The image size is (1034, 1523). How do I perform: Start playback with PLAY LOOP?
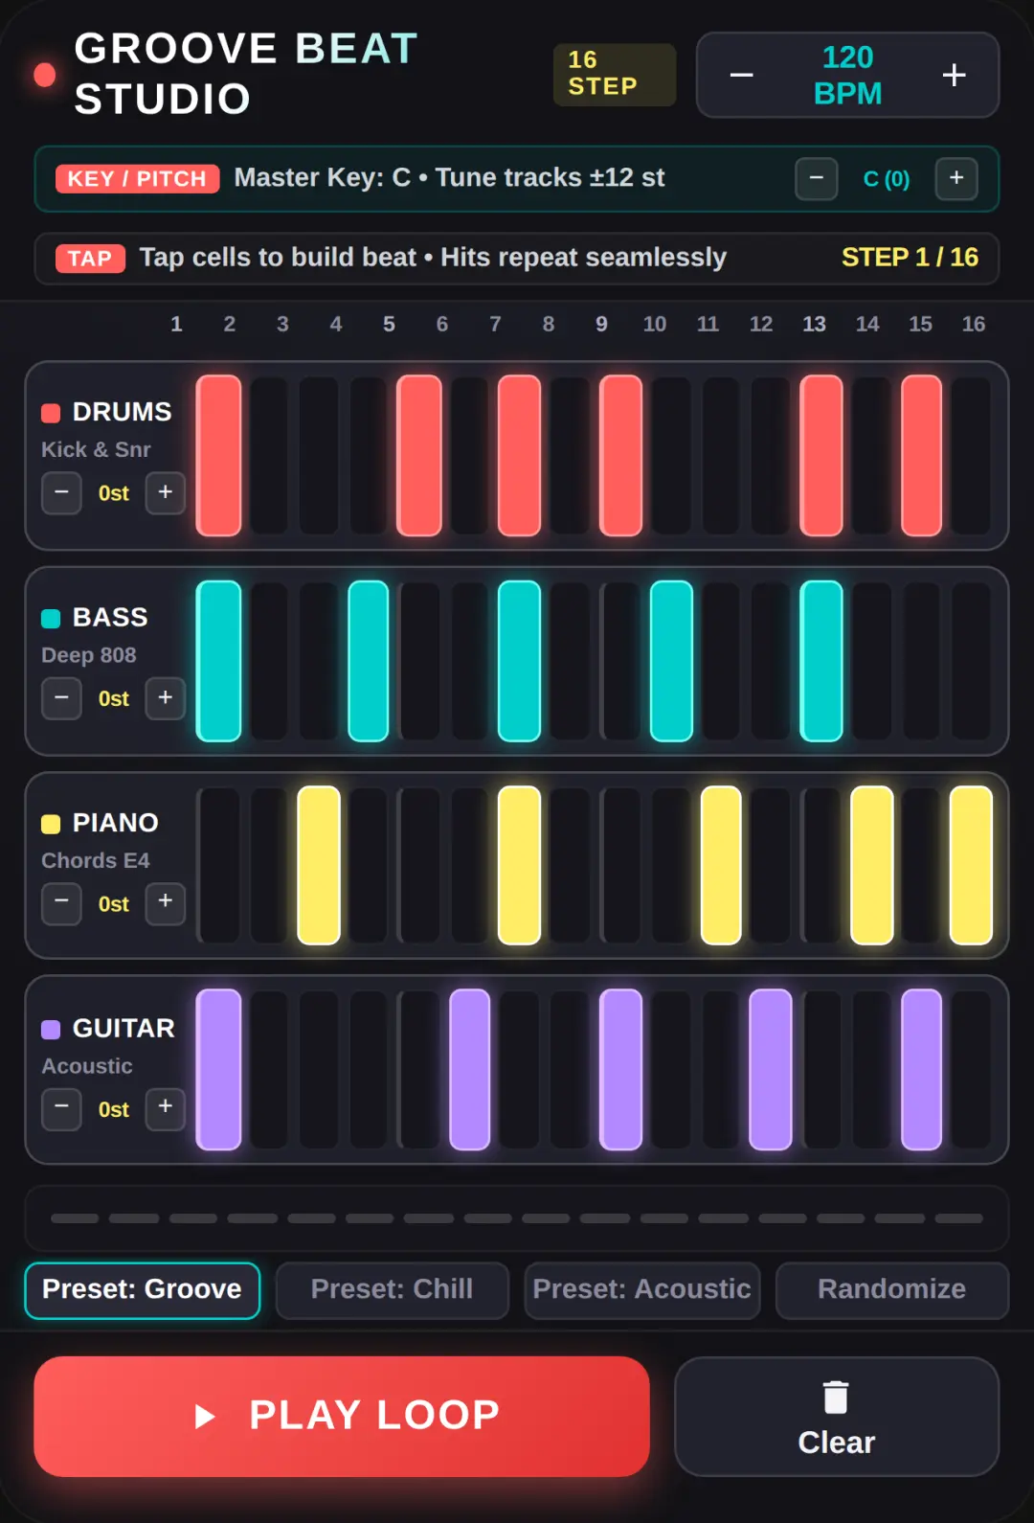pos(342,1416)
